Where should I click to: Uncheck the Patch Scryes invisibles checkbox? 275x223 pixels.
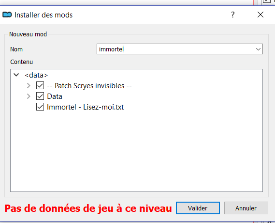[40, 86]
